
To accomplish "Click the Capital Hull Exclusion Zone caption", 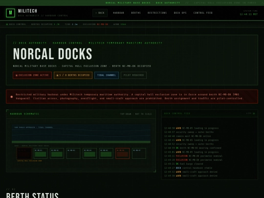I will [x=30, y=161].
